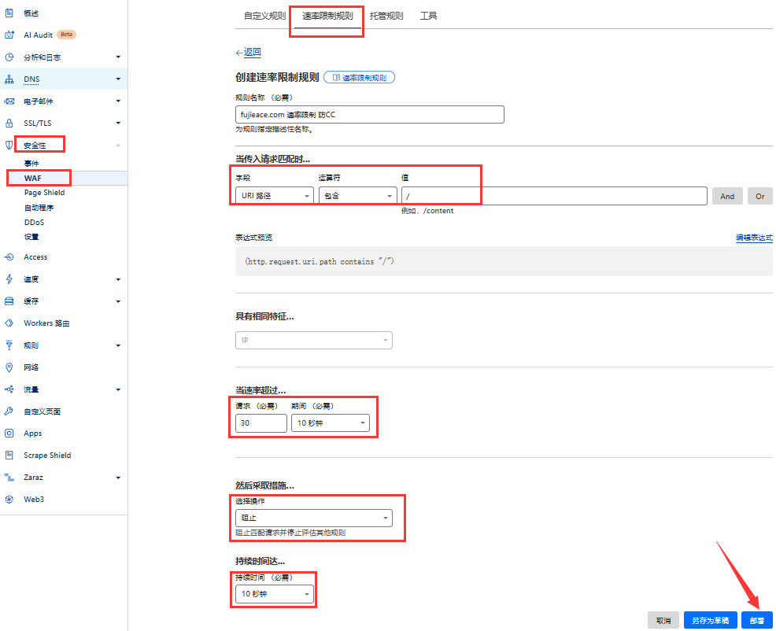The image size is (776, 631).
Task: Open WAF in the Security submenu
Action: [x=33, y=178]
